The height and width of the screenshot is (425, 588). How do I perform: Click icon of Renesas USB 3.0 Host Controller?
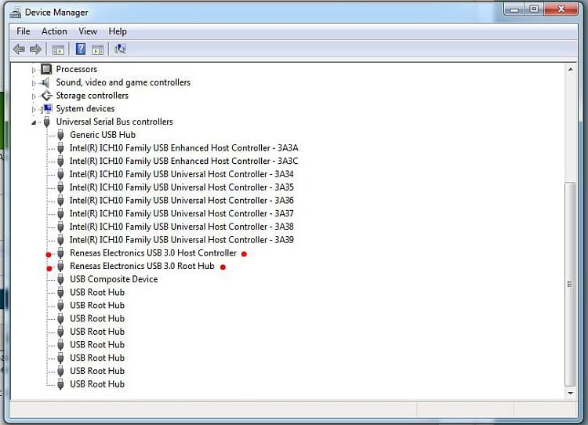60,252
